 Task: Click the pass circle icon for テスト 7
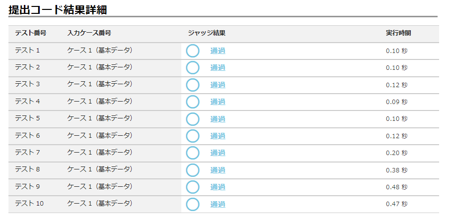[193, 153]
